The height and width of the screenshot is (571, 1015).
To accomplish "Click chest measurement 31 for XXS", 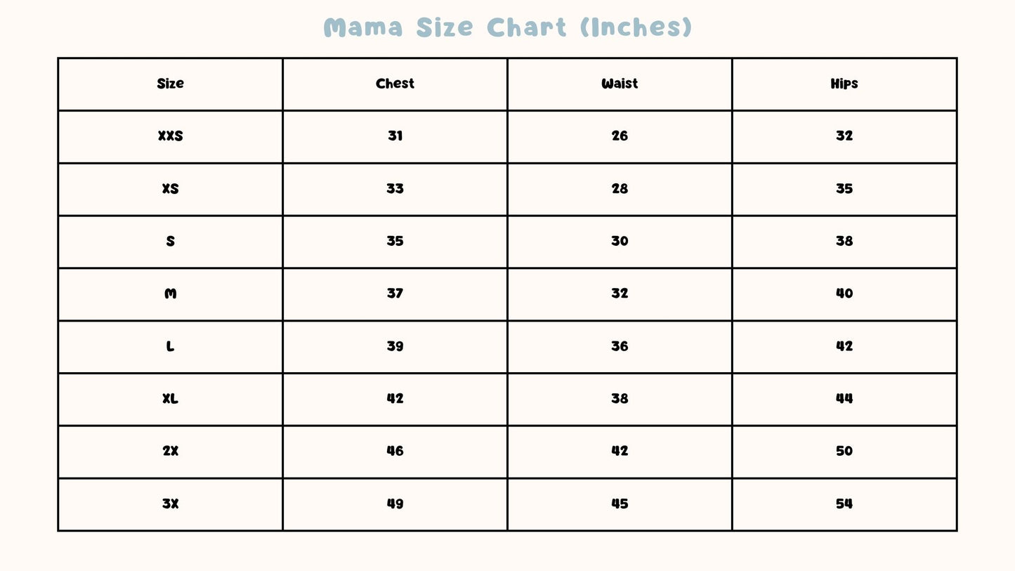I will 395,136.
